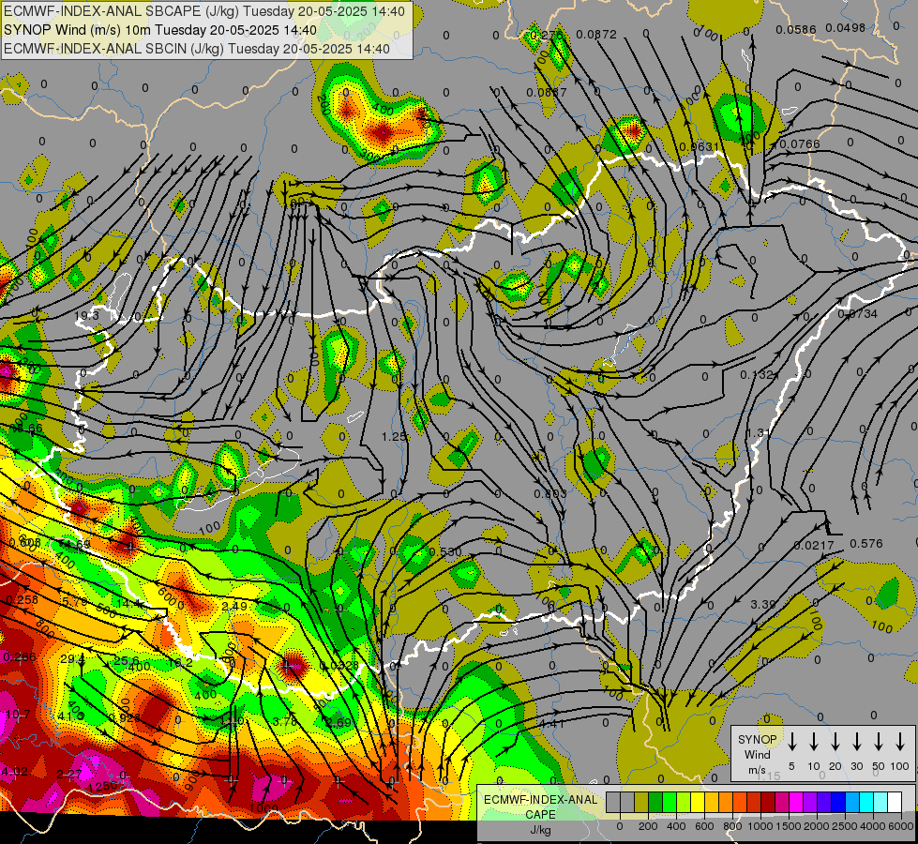Click the 0.576 value on the map
This screenshot has width=918, height=844.
pyautogui.click(x=865, y=544)
